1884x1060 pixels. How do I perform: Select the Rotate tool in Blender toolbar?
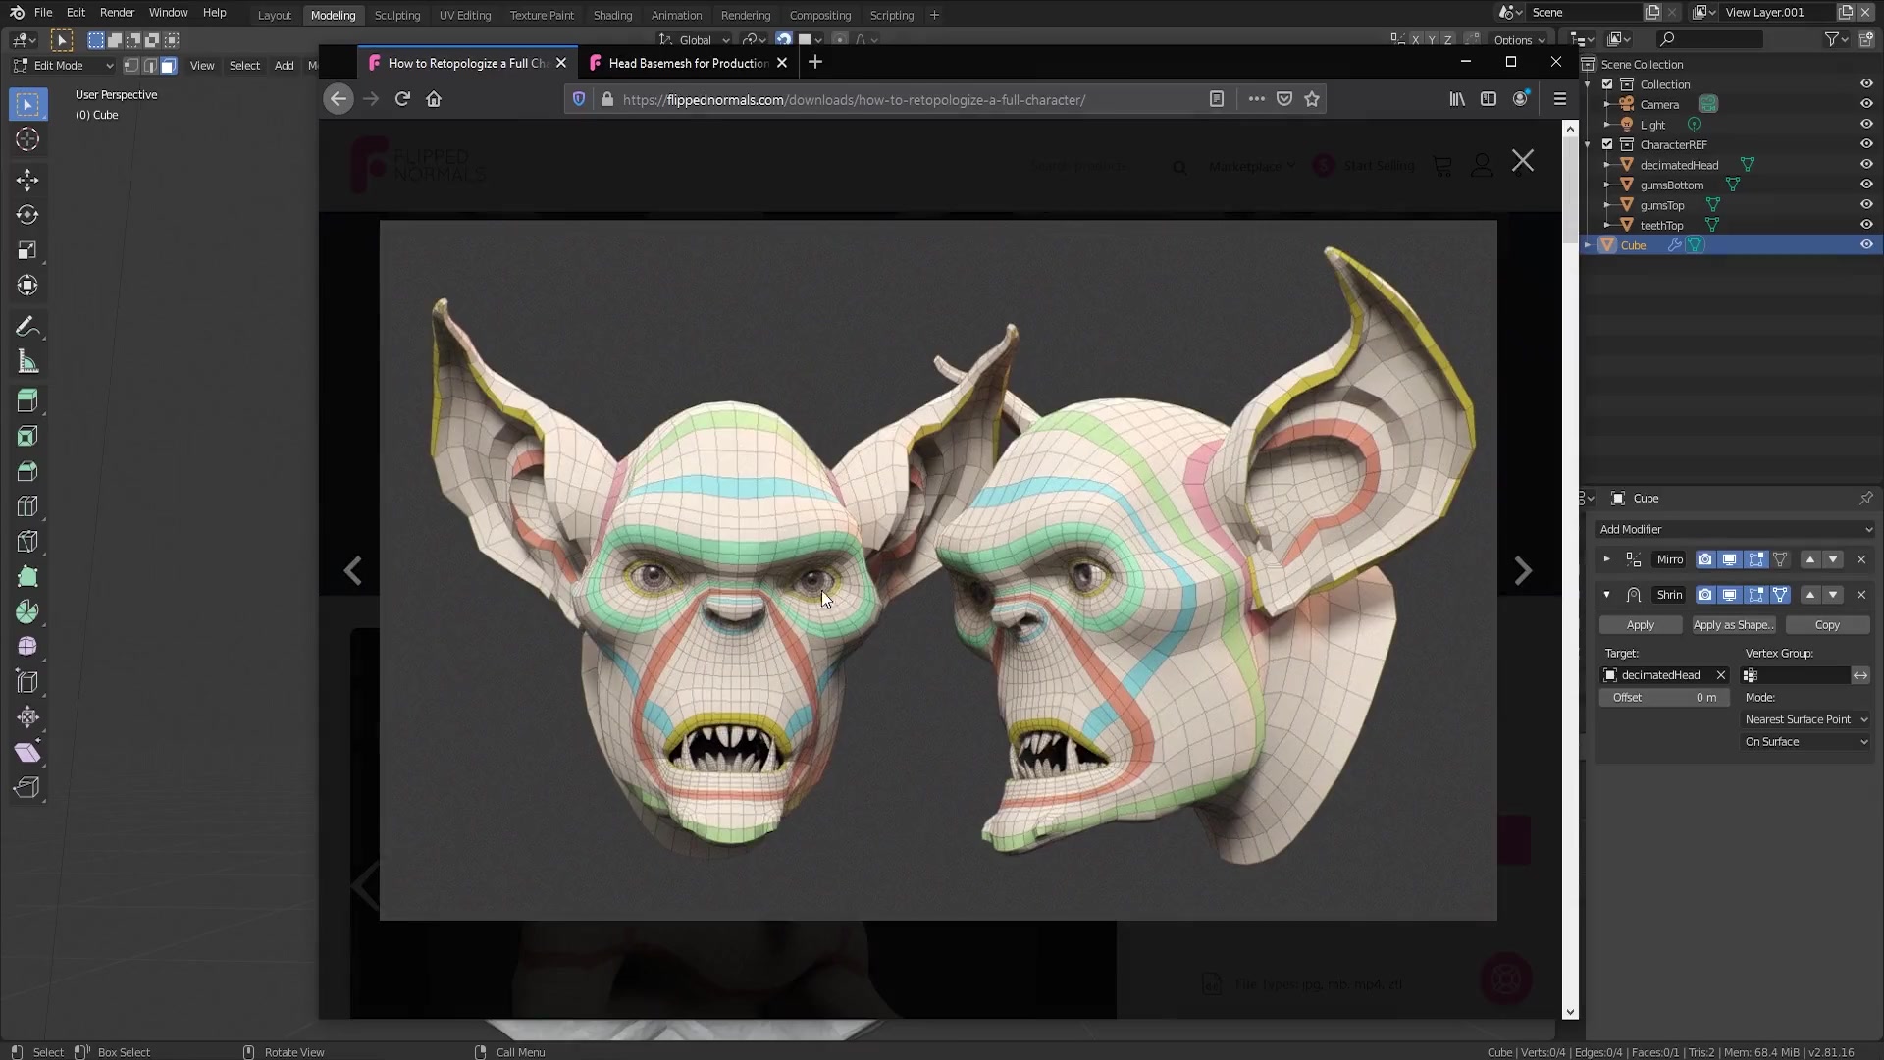click(27, 215)
